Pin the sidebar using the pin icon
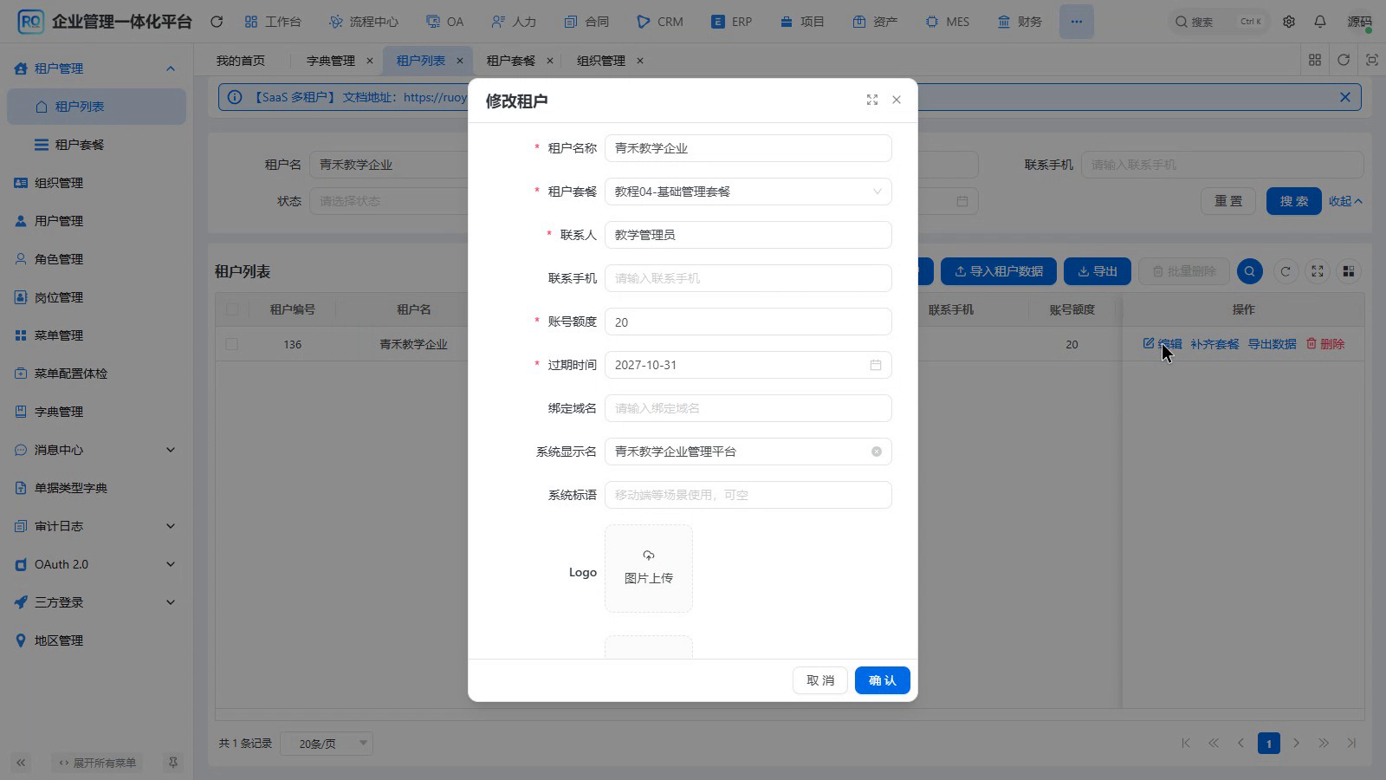 [172, 763]
